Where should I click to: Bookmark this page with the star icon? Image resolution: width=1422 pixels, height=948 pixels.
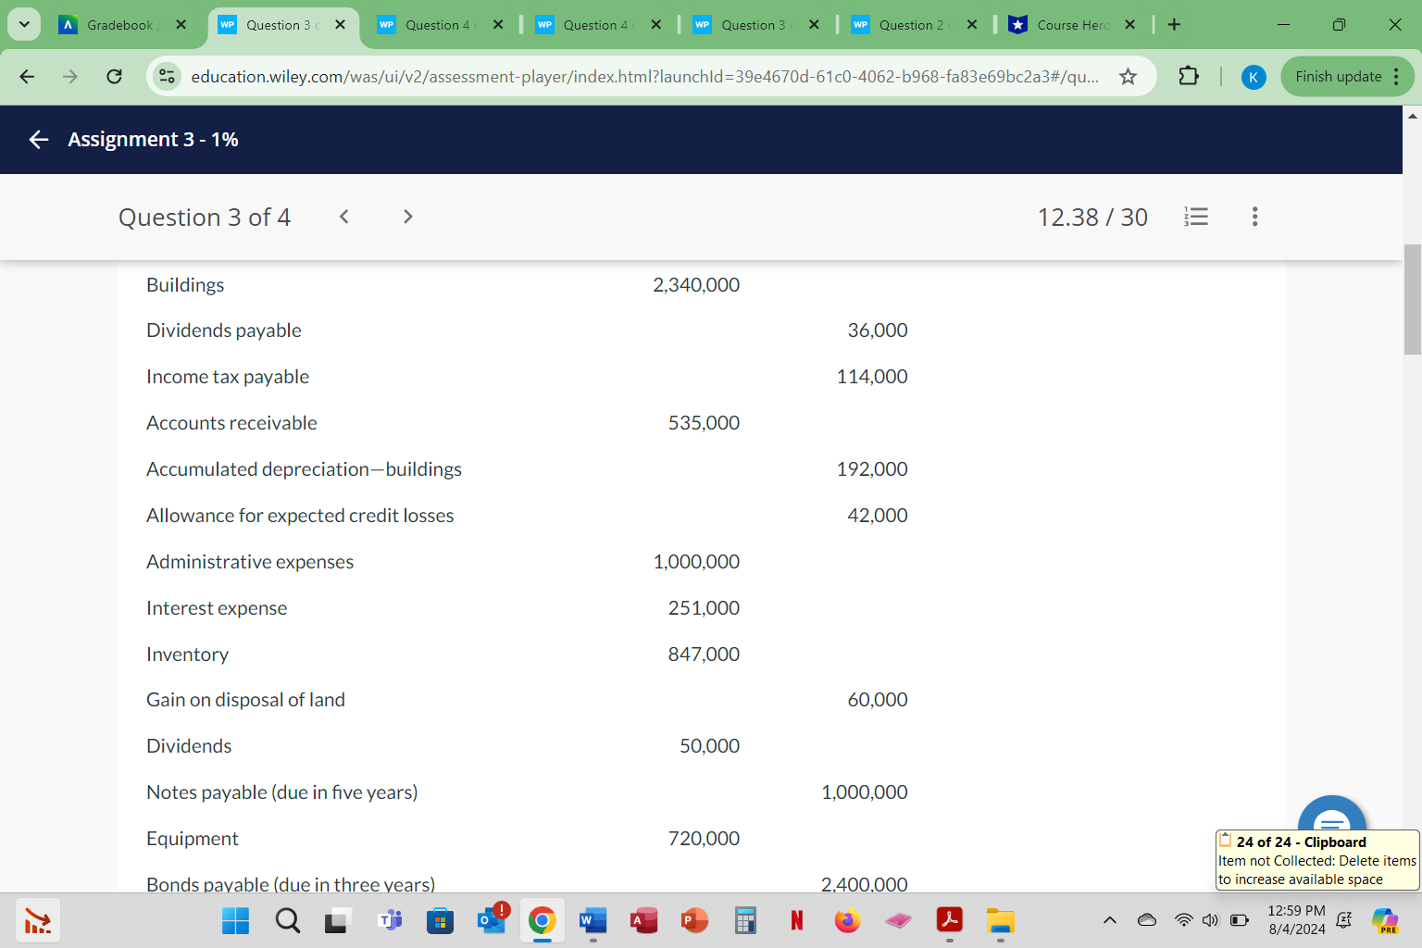pos(1128,77)
